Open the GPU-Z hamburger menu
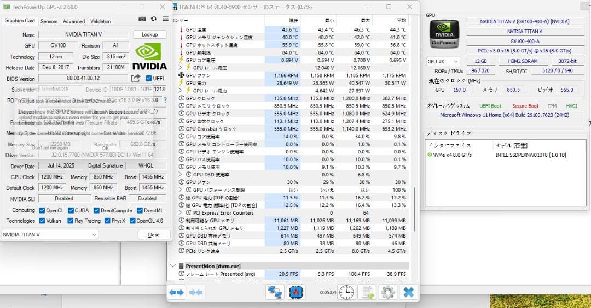The image size is (591, 308). click(x=165, y=19)
